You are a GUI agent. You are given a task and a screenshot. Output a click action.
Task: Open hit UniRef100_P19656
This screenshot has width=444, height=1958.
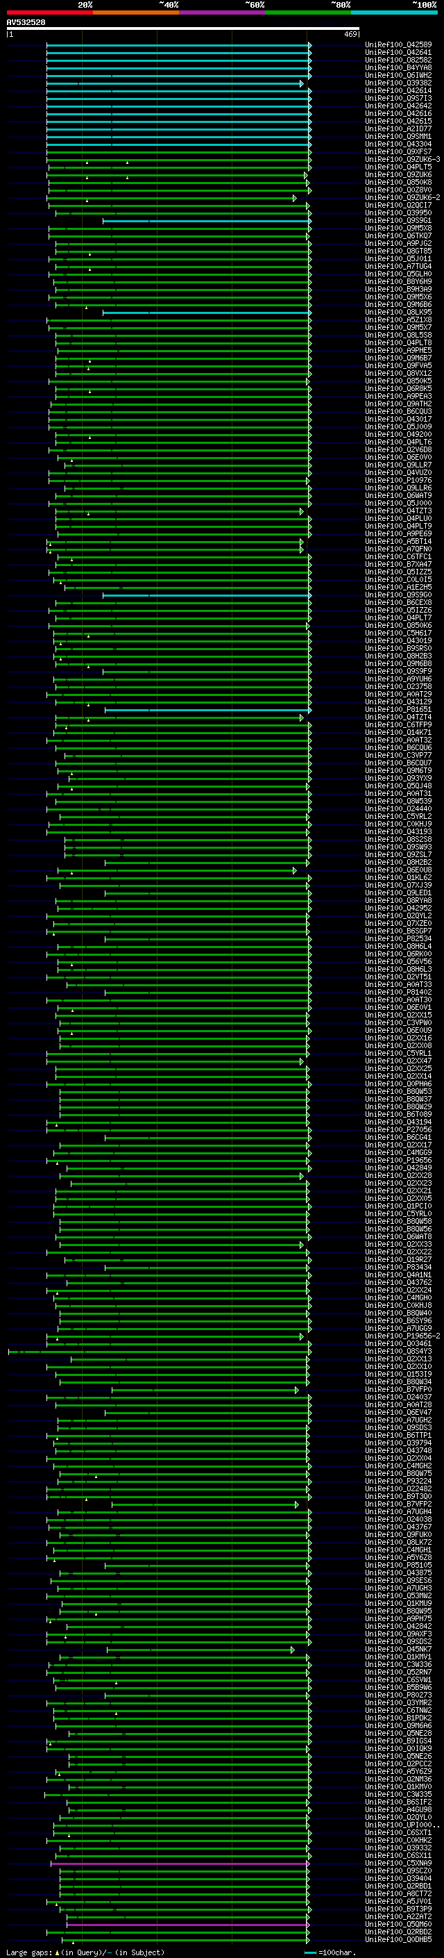tap(398, 1160)
